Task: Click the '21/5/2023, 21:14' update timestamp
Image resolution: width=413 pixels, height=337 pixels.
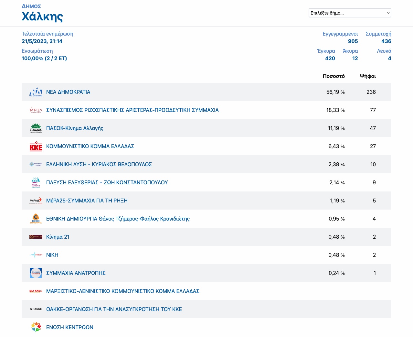Action: [42, 41]
